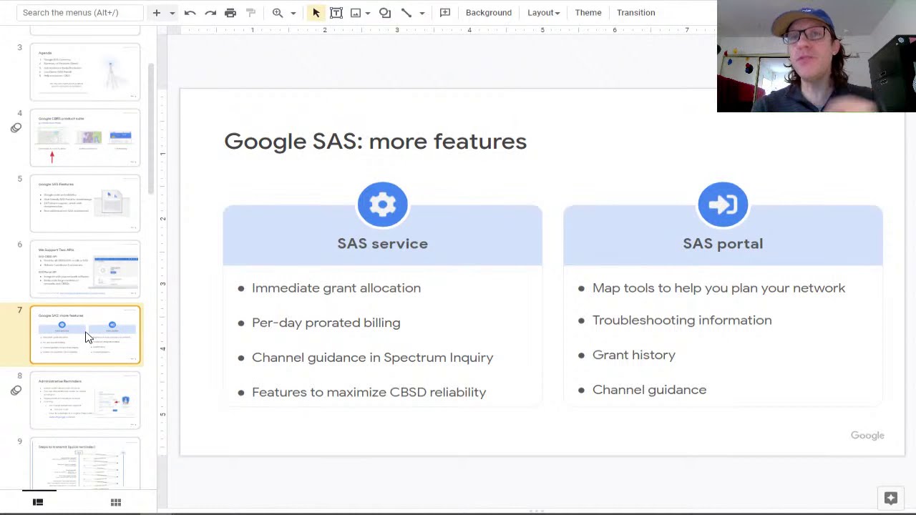Select slide 7 thumbnail in filmstrip
The height and width of the screenshot is (515, 916).
tap(85, 335)
